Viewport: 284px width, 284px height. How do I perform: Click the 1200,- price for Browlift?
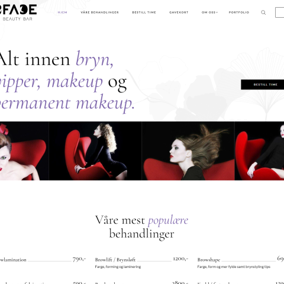pyautogui.click(x=180, y=259)
